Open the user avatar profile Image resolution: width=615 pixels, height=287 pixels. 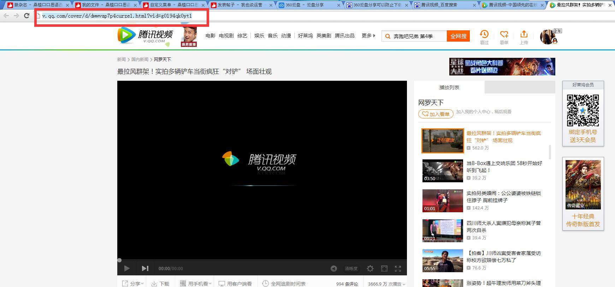548,36
